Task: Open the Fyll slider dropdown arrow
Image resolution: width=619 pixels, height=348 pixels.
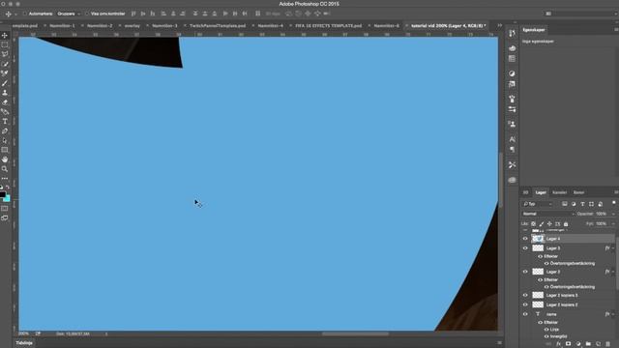Action: (x=613, y=223)
